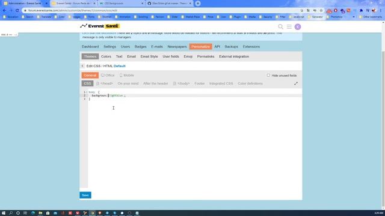Toggle the Hide unused fields checkbox

point(268,76)
